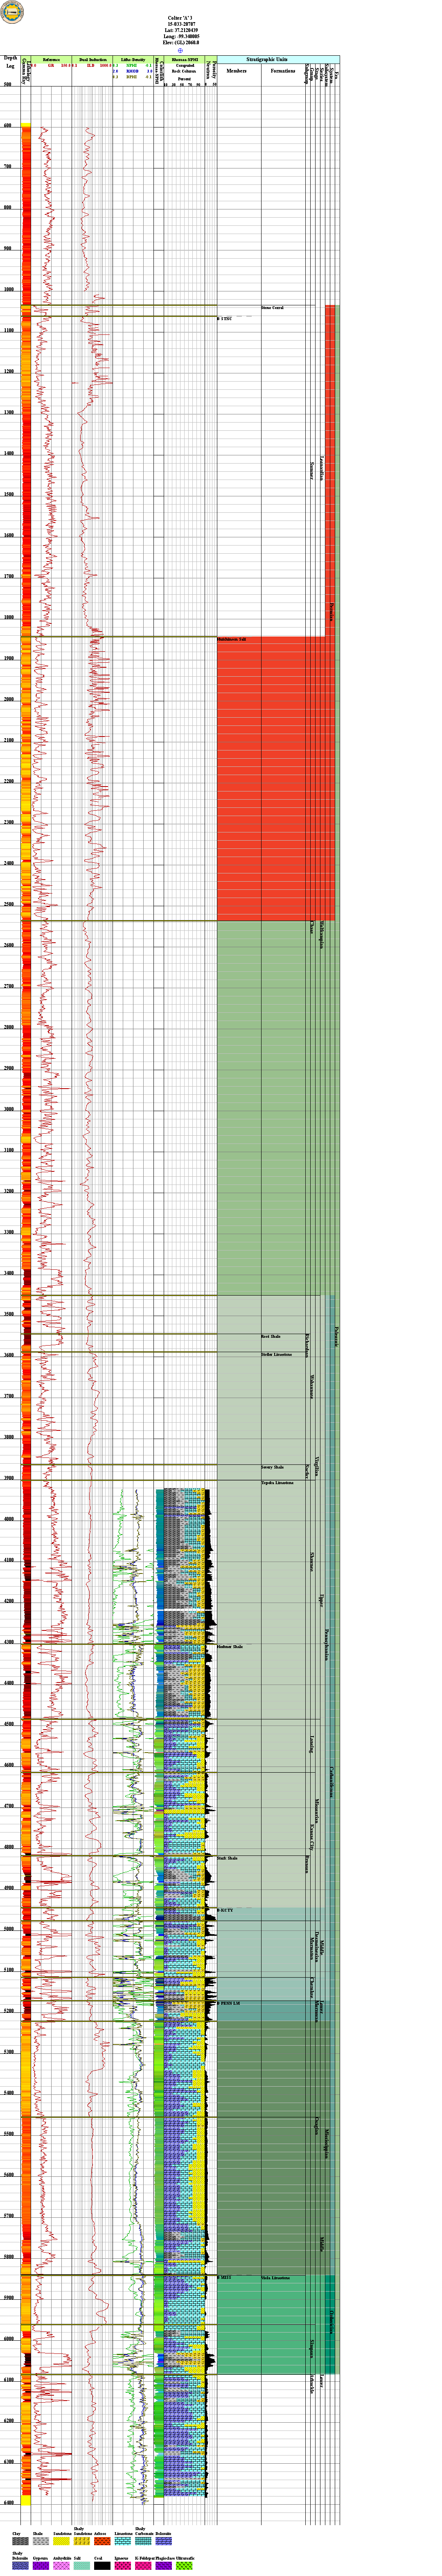Viewport: 442px width, 2576px height.
Task: Click the "GR" curve label
Action: 51,65
